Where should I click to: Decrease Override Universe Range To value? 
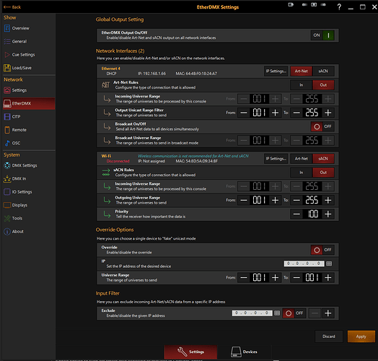point(296,278)
